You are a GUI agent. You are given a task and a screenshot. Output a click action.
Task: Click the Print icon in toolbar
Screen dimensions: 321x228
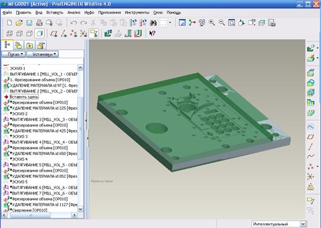click(x=39, y=23)
